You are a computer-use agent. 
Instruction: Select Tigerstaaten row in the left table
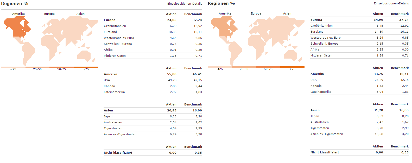[x=153, y=128]
